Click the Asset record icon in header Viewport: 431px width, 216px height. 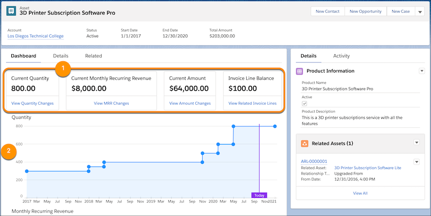(x=11, y=10)
